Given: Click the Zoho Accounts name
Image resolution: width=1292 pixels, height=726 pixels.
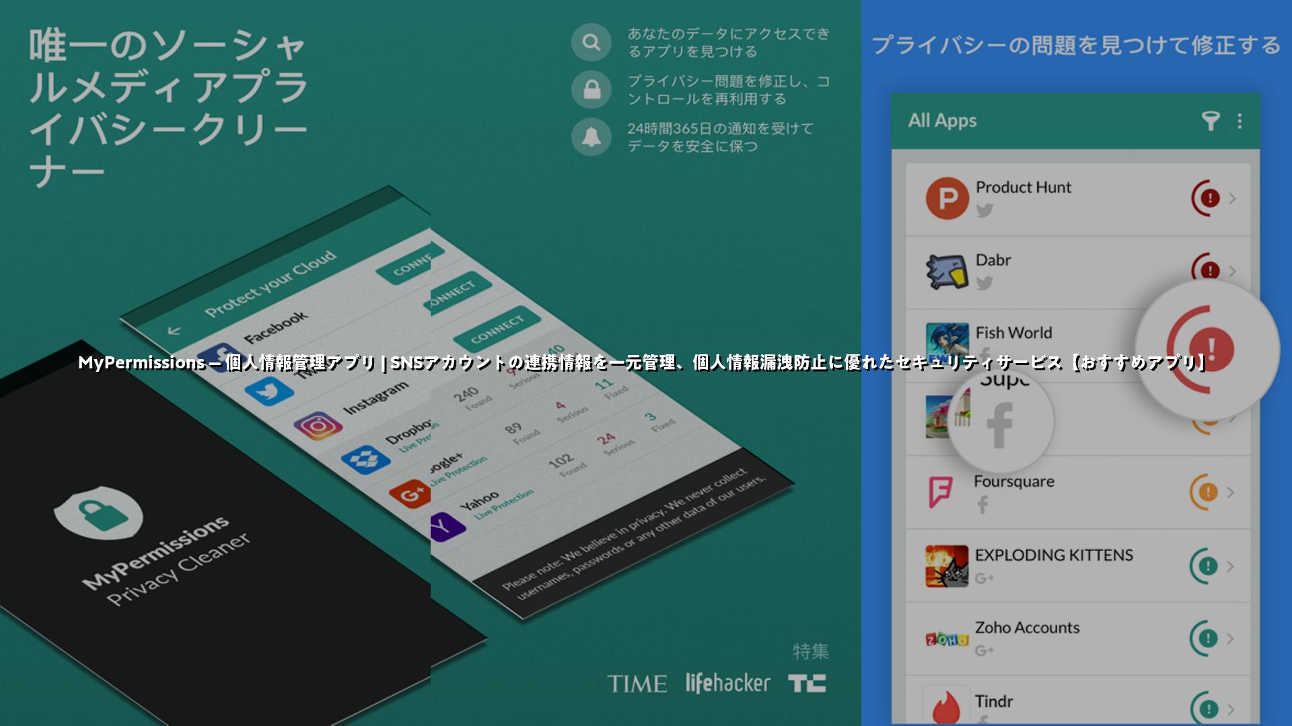Looking at the screenshot, I should [x=1027, y=627].
